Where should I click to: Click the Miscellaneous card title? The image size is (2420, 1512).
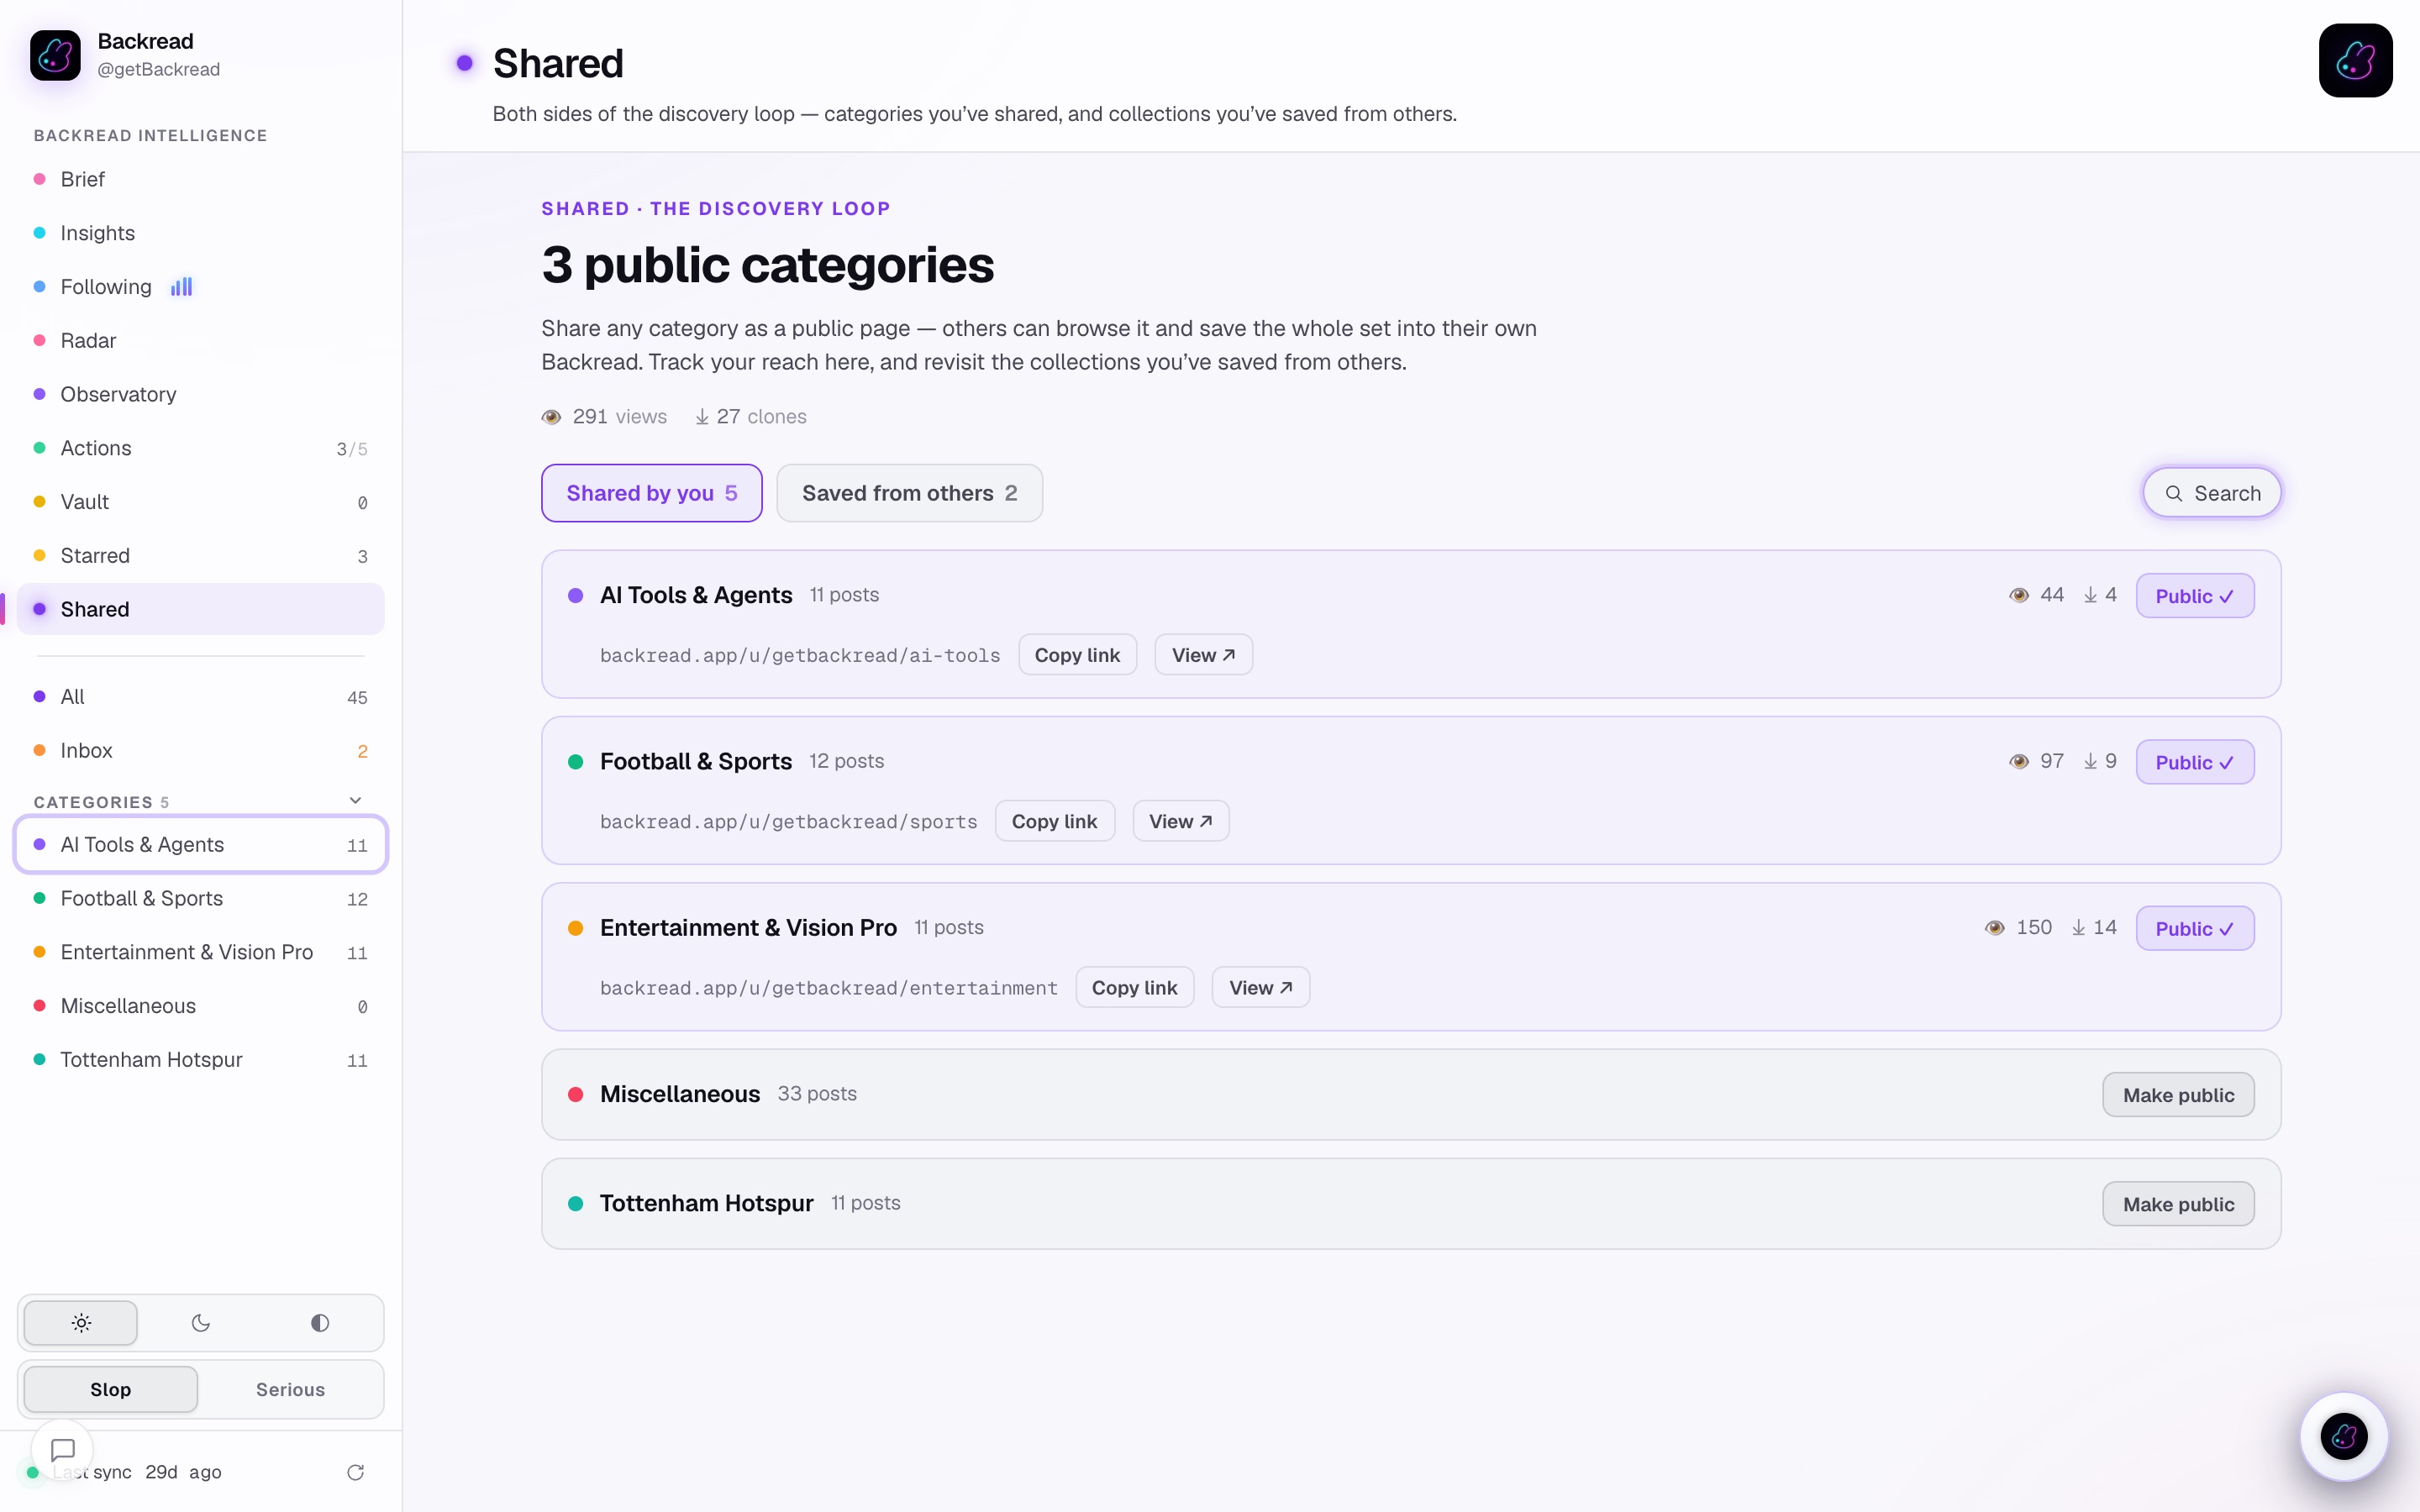point(680,1094)
